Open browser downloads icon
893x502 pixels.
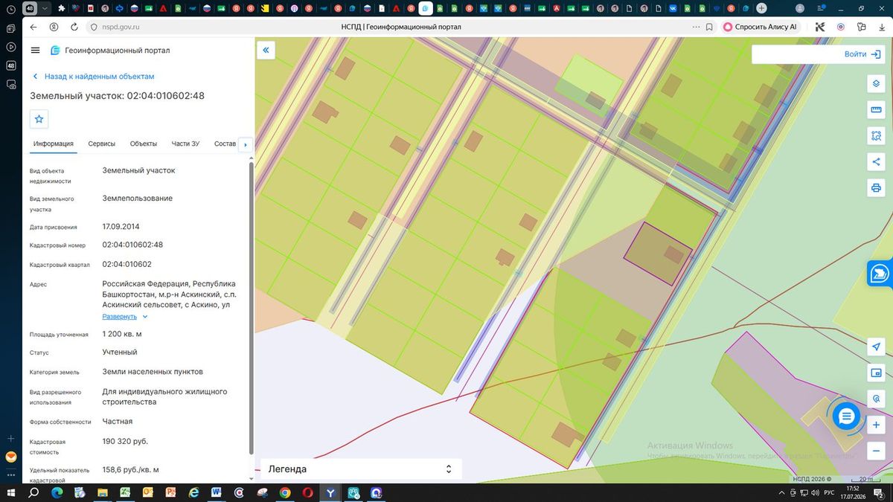pos(882,27)
